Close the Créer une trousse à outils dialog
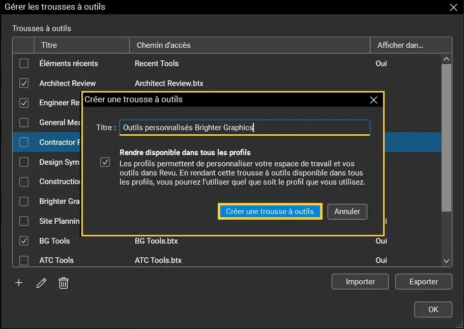 tap(373, 100)
